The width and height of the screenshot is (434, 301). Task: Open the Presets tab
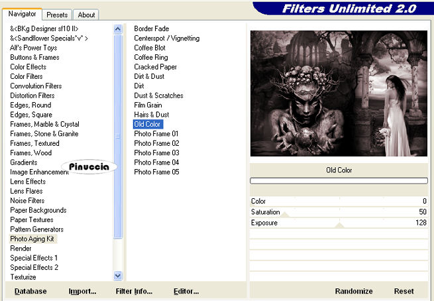click(57, 15)
